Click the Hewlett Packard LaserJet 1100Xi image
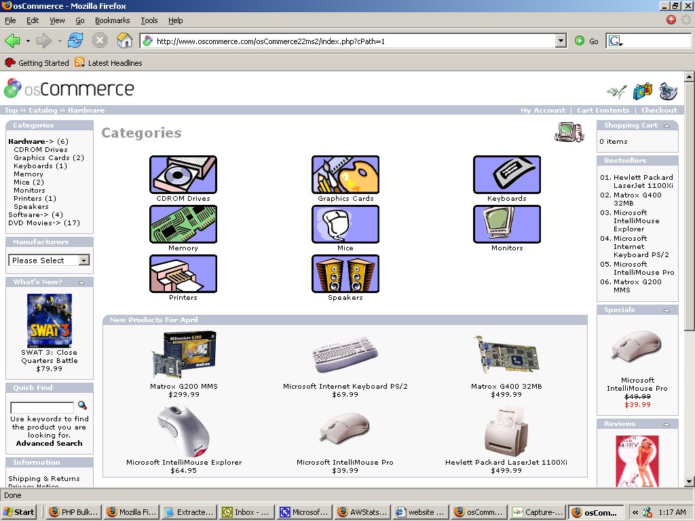The image size is (695, 521). [506, 431]
